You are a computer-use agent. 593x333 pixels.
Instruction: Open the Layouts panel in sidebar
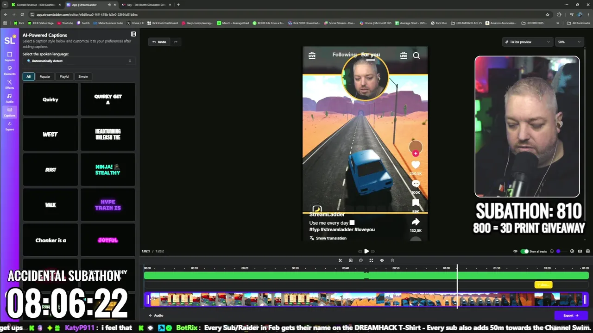pos(9,56)
